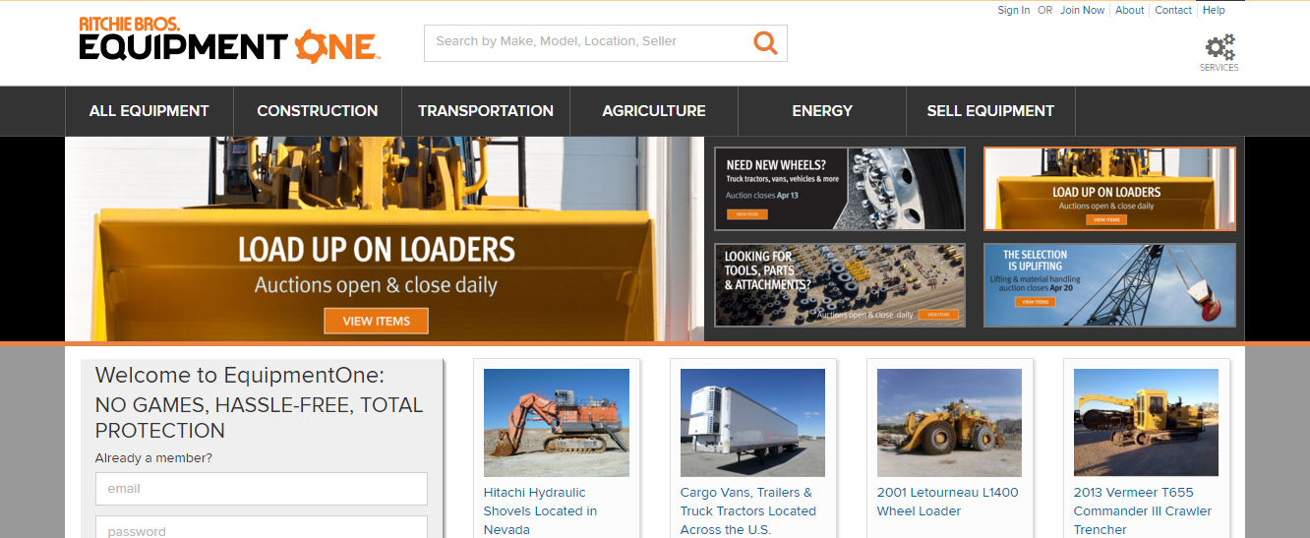
Task: Go to the Agriculture menu
Action: point(654,111)
